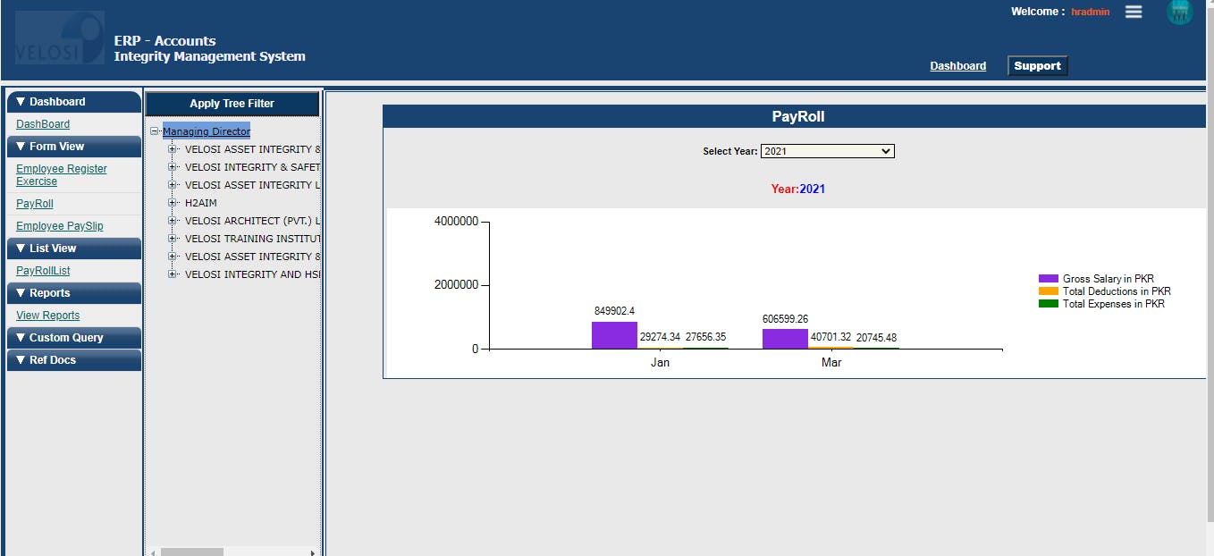Expand the H2AIM tree node

173,203
